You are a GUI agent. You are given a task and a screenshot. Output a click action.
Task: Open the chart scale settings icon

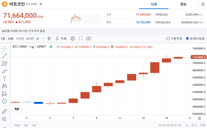coord(199,118)
